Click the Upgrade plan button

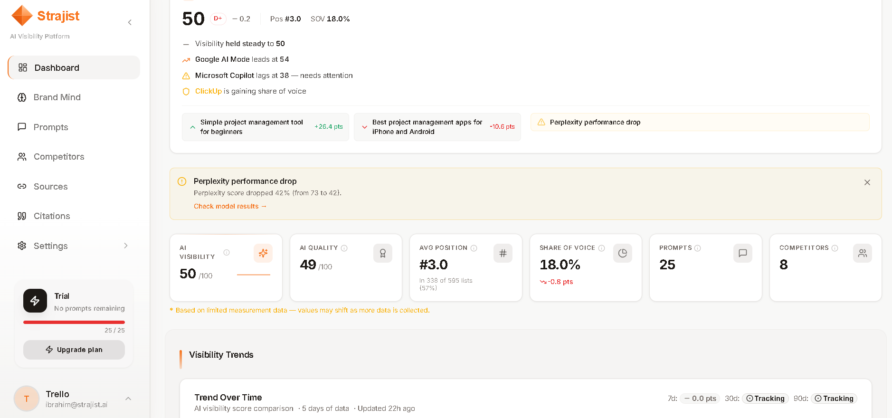74,350
